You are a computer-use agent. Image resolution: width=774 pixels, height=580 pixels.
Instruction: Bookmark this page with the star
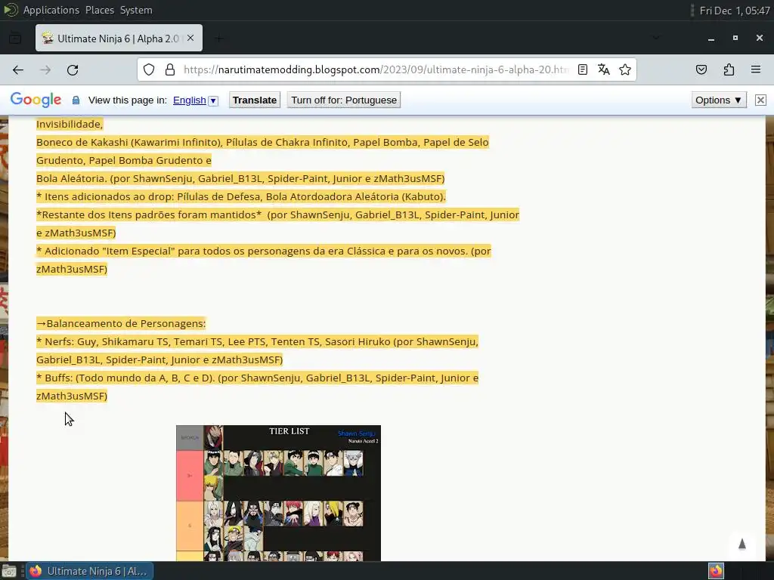(625, 69)
